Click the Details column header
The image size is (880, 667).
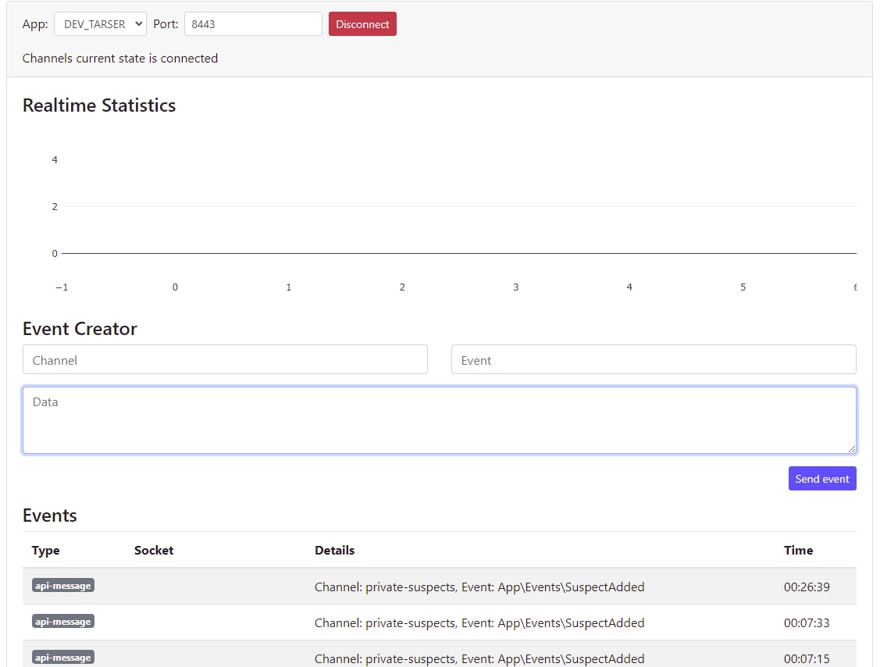pos(334,551)
